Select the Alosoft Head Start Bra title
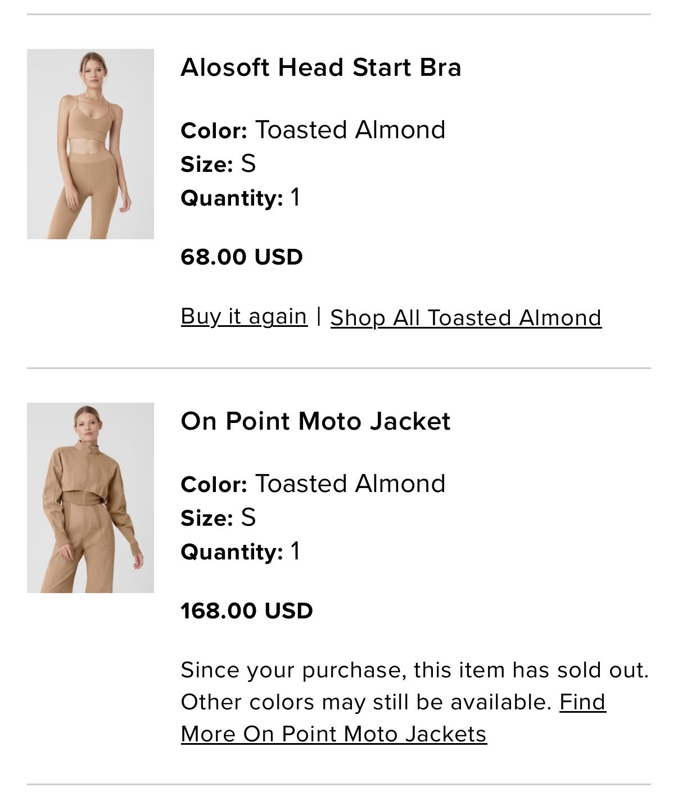This screenshot has width=678, height=797. (322, 67)
